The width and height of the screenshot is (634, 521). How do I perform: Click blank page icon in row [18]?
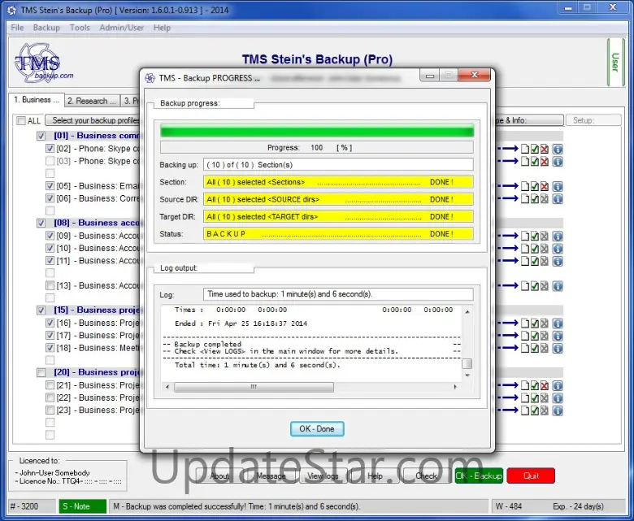click(x=525, y=348)
